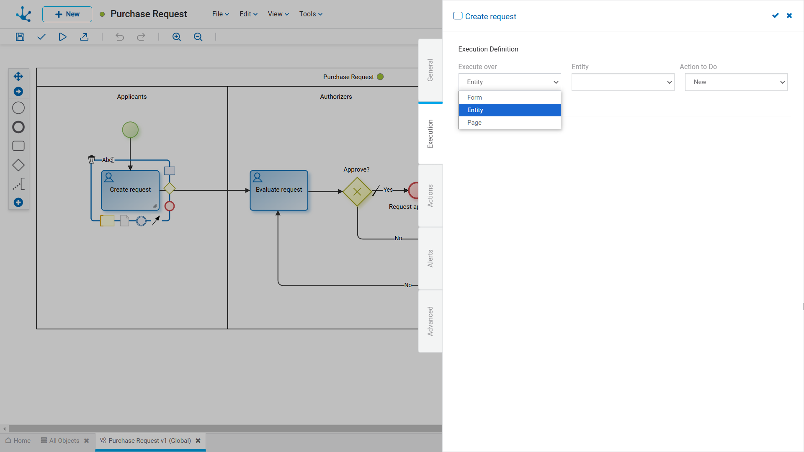Choose Page option in dropdown list

coord(509,123)
